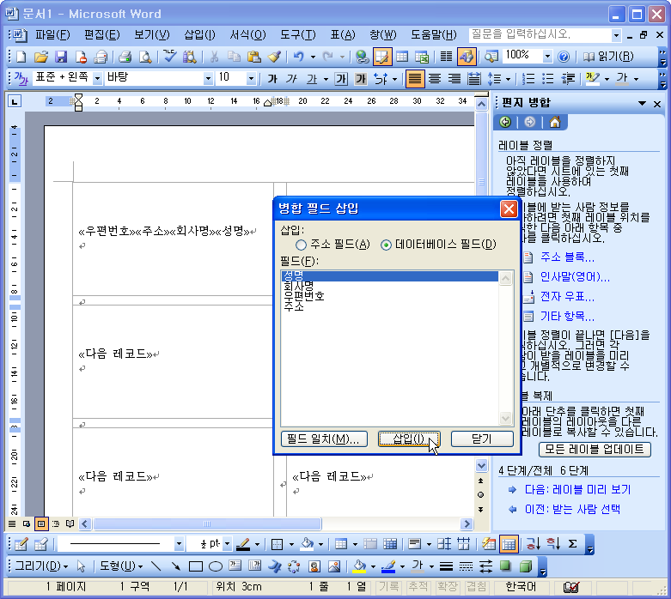The height and width of the screenshot is (599, 671).
Task: Click the 모든 레이블 업데이트 button
Action: [x=595, y=450]
